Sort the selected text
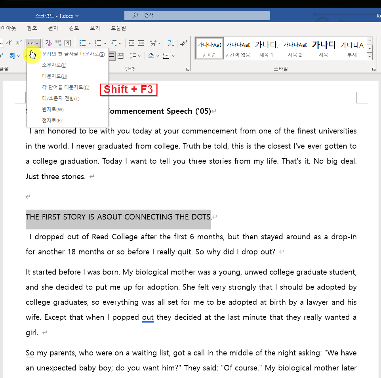 tap(171, 43)
